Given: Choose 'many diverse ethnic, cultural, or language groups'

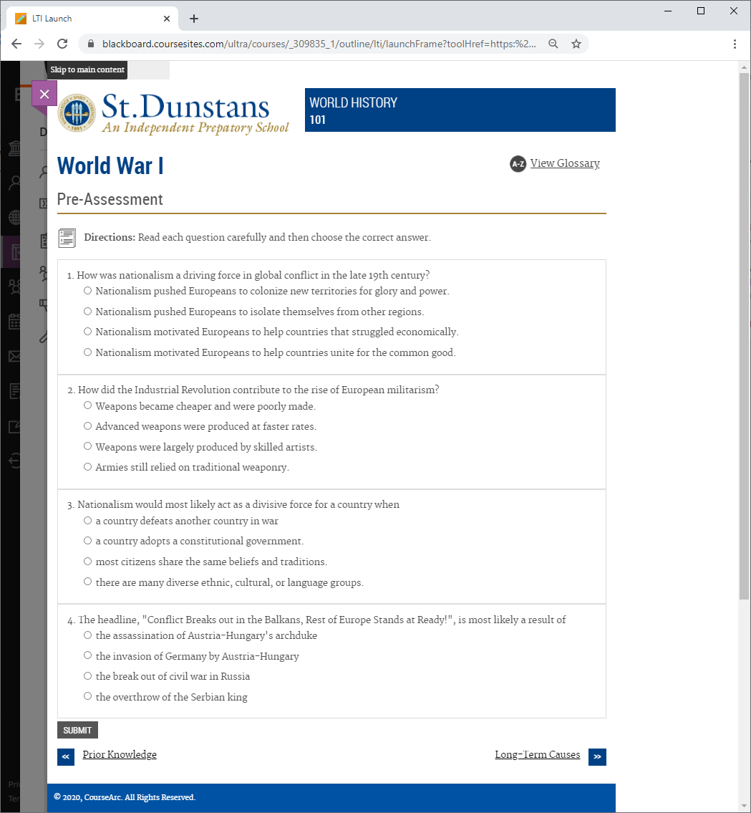Looking at the screenshot, I should 87,582.
